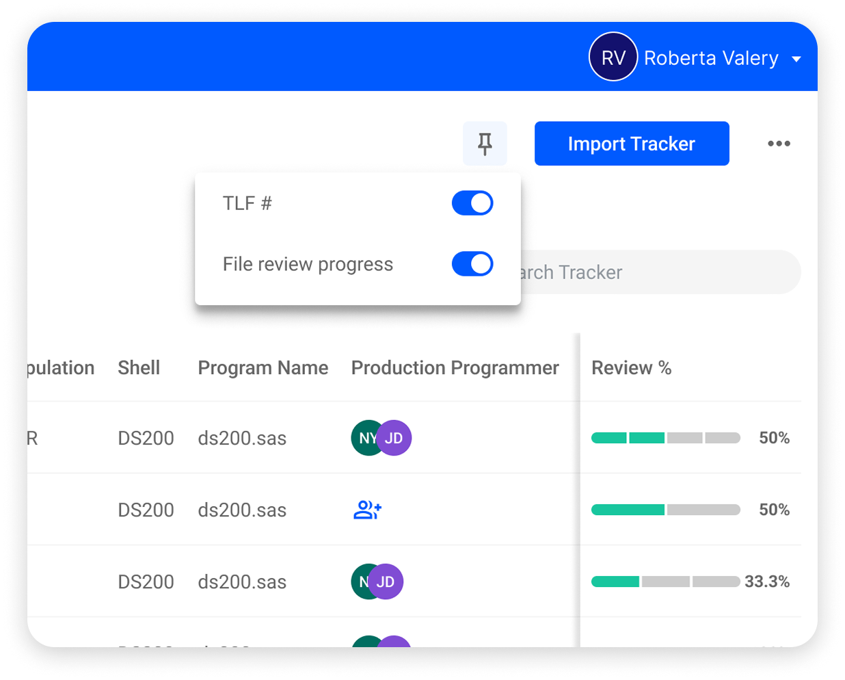Image resolution: width=845 pixels, height=680 pixels.
Task: Open sort options on the Review % column
Action: [631, 367]
